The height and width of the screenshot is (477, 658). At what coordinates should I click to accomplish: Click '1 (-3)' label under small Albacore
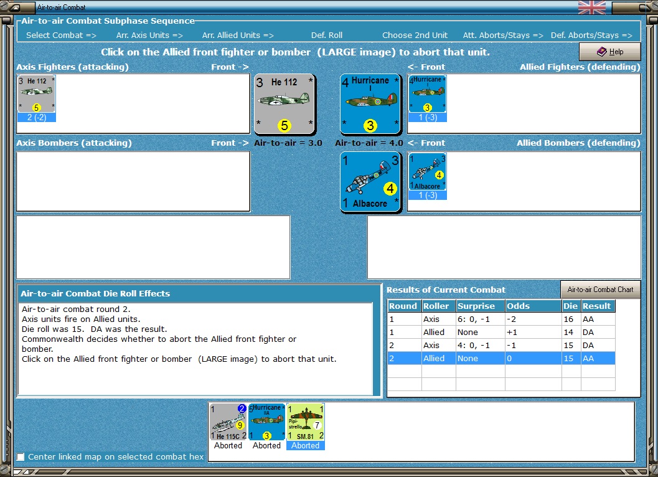point(428,196)
